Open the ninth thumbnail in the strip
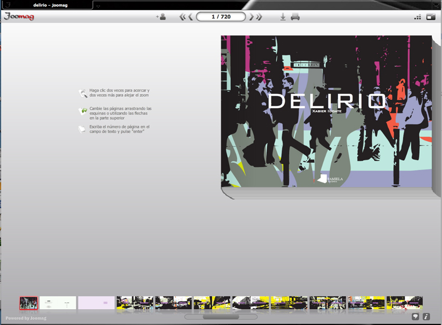The image size is (442, 325). click(x=328, y=303)
